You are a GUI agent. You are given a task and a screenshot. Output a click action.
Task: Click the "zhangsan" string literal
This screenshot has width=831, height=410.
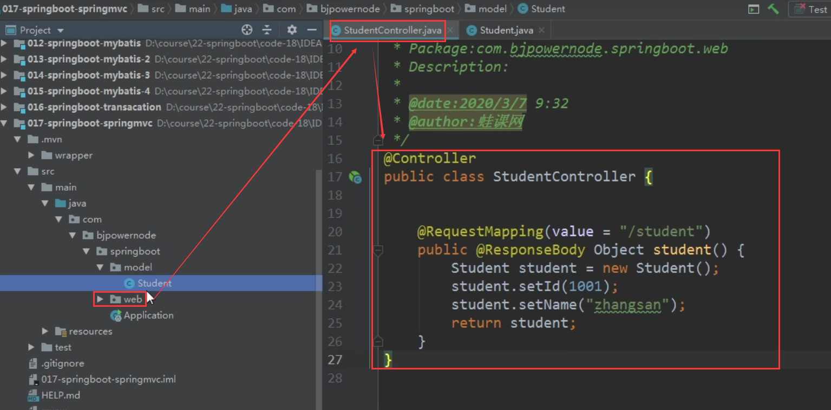point(628,305)
